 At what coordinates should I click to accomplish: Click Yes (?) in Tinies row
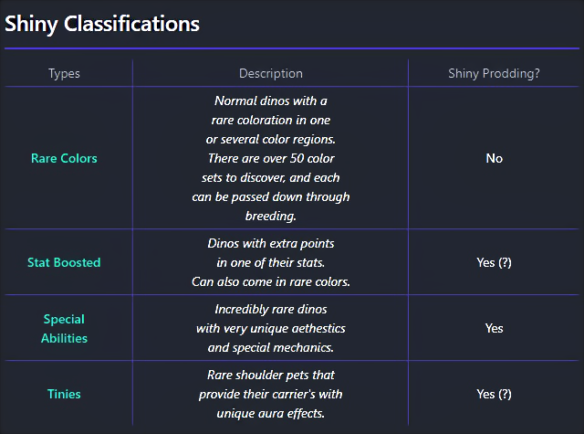(x=495, y=394)
